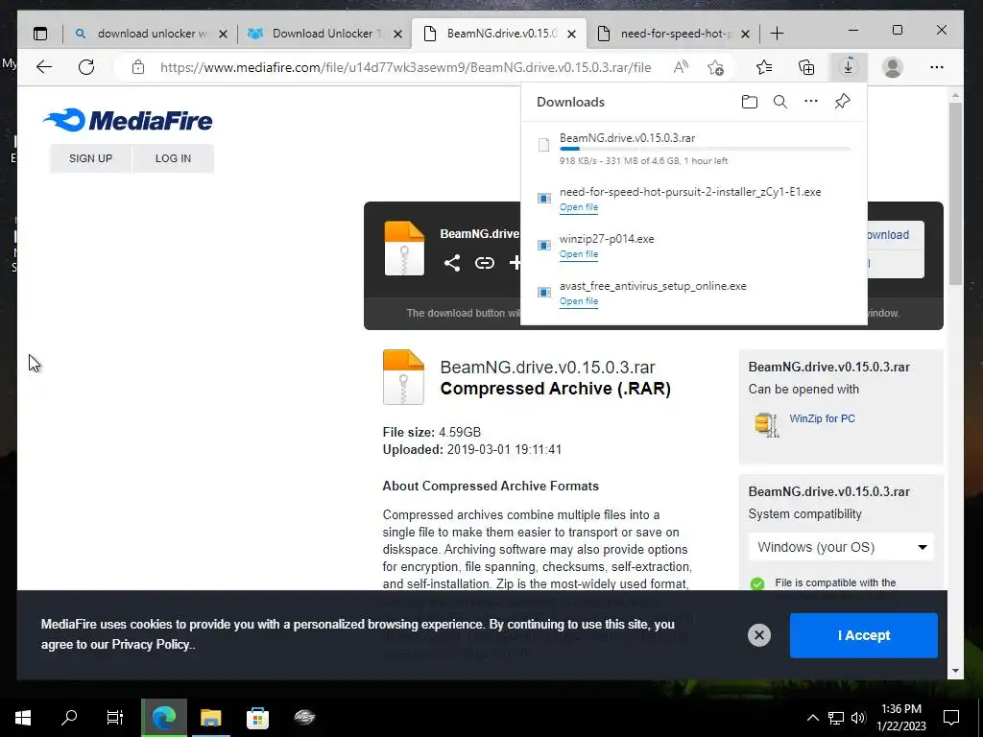Image resolution: width=983 pixels, height=737 pixels.
Task: Open file for need-for-speed installer exe
Action: [x=579, y=207]
